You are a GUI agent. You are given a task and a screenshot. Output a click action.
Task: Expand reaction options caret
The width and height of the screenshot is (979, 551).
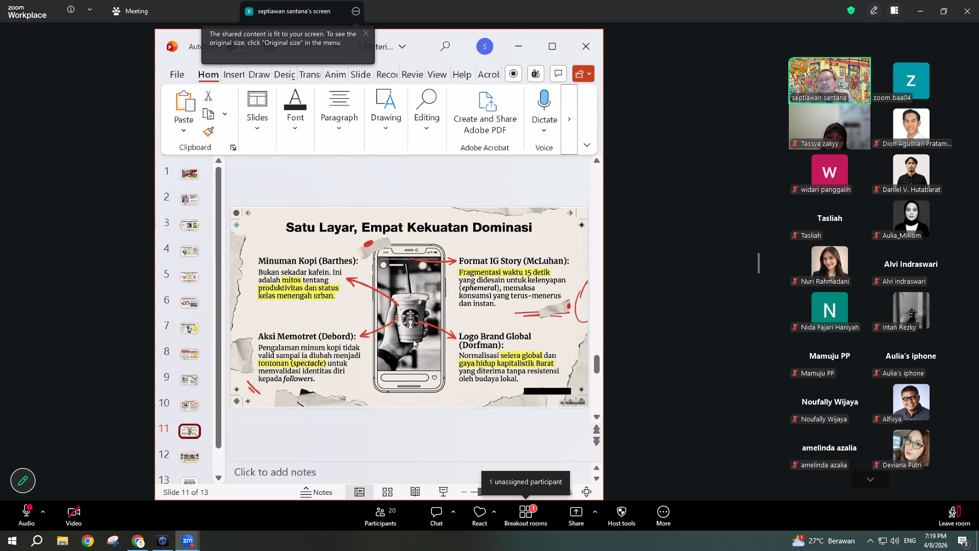click(494, 512)
